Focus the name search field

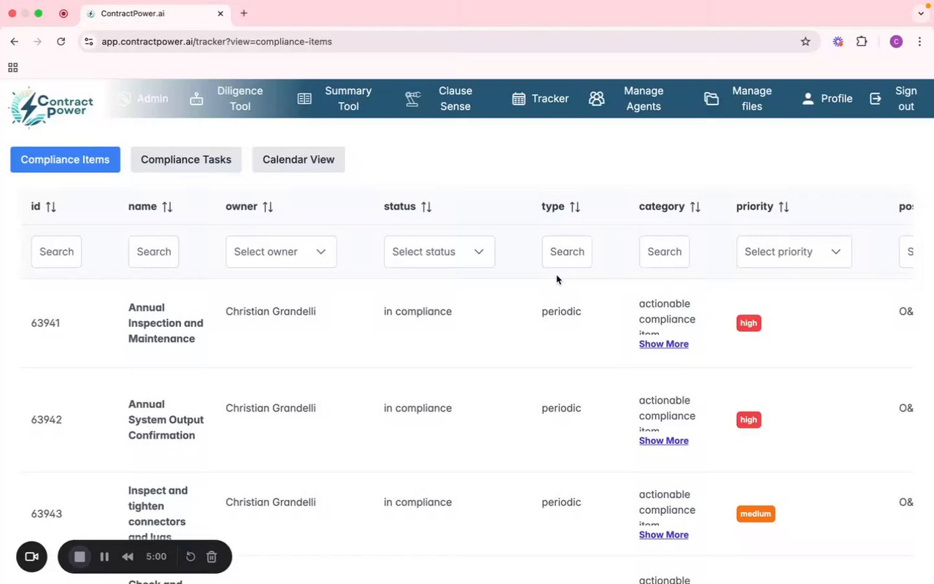pos(154,252)
